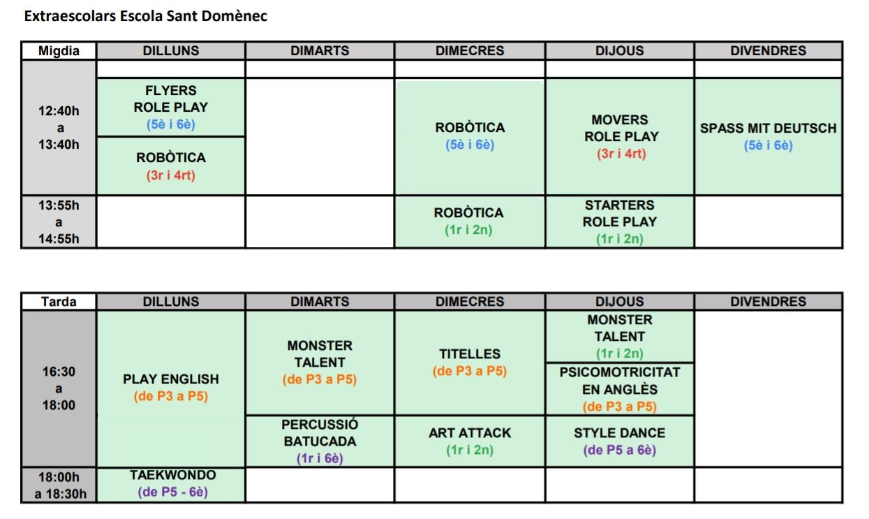The height and width of the screenshot is (519, 869).
Task: Click the Tarda table header
Action: click(x=59, y=302)
